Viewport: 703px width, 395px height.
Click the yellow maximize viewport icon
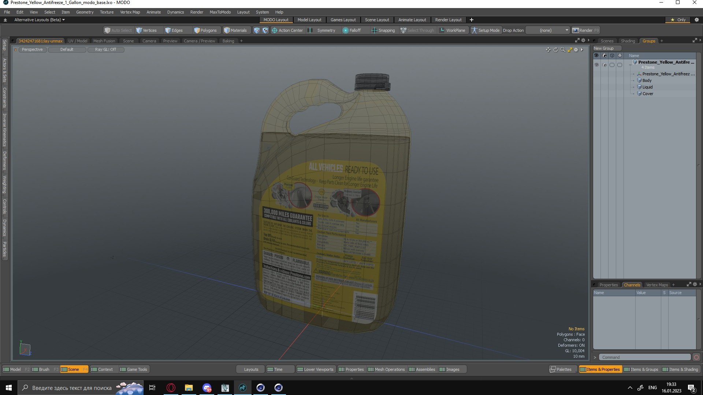click(570, 50)
